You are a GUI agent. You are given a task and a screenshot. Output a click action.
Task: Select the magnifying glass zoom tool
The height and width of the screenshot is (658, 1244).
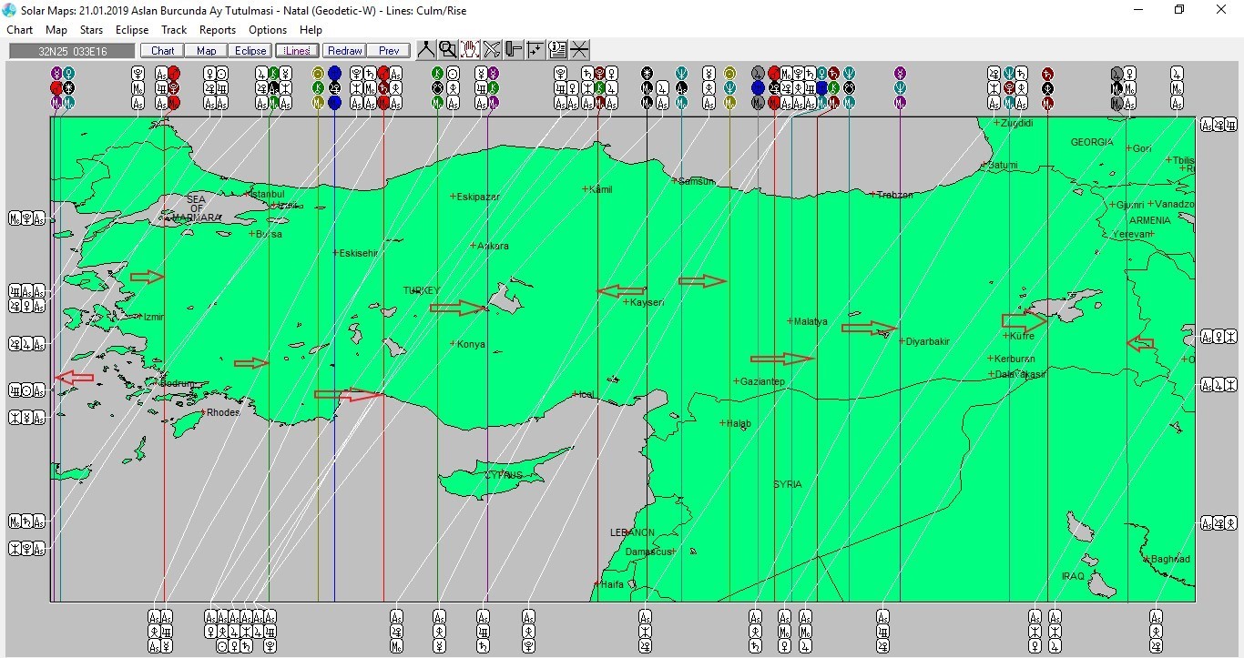[x=447, y=50]
